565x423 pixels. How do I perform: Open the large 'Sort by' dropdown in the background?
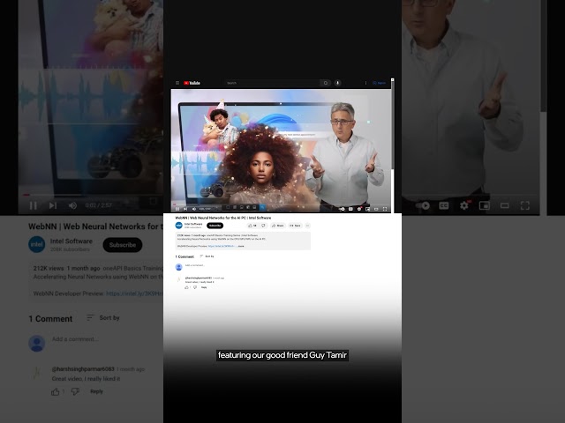click(103, 318)
